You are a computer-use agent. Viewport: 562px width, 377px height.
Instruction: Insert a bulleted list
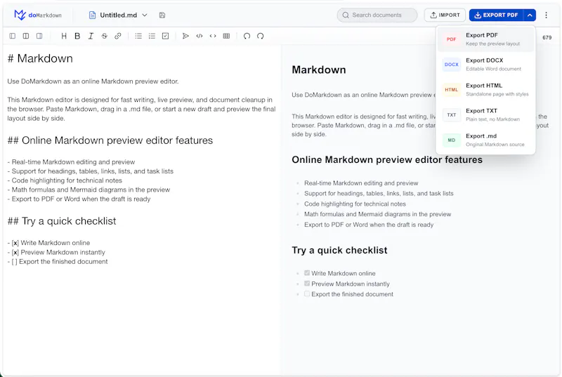(138, 36)
